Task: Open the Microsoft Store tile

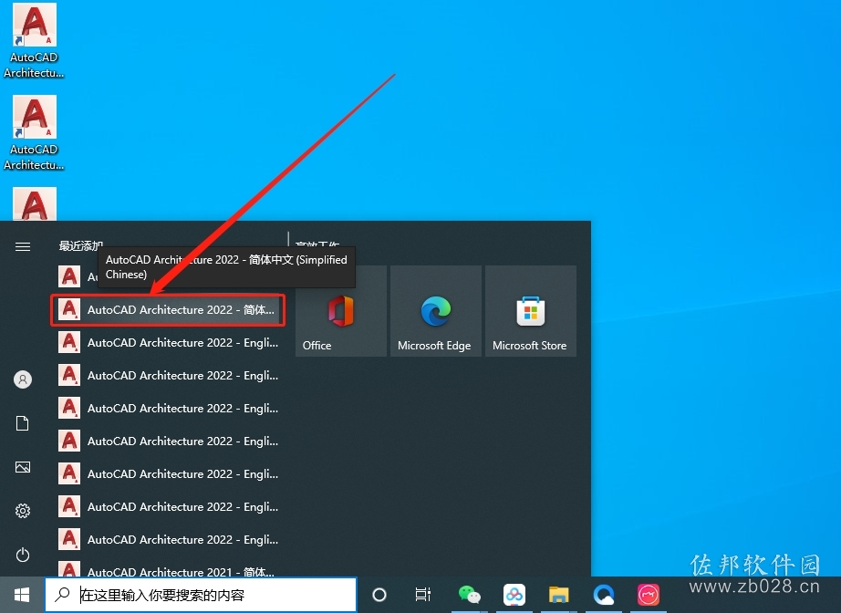Action: click(531, 311)
